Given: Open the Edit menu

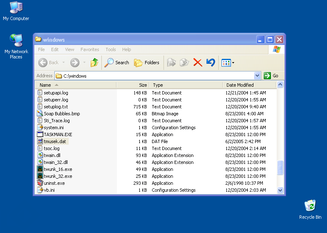Looking at the screenshot, I should (55, 49).
